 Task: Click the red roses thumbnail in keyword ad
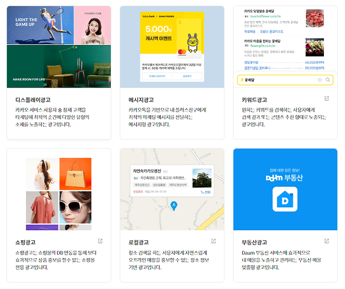point(315,18)
